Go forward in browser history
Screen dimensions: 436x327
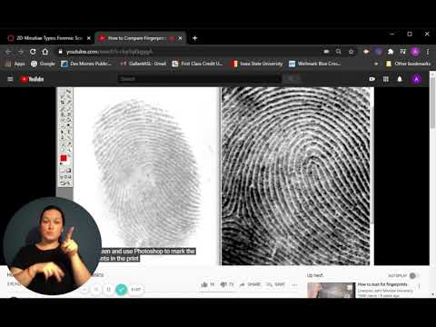click(x=20, y=52)
